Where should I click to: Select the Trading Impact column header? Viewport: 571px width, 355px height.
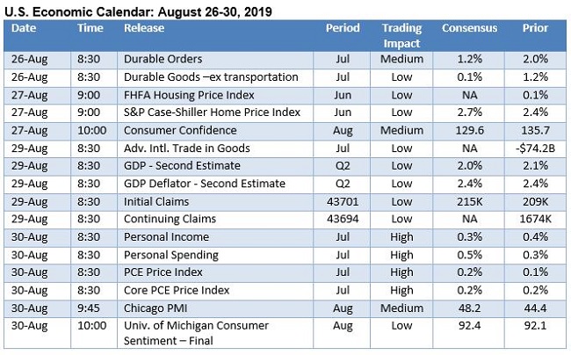401,35
